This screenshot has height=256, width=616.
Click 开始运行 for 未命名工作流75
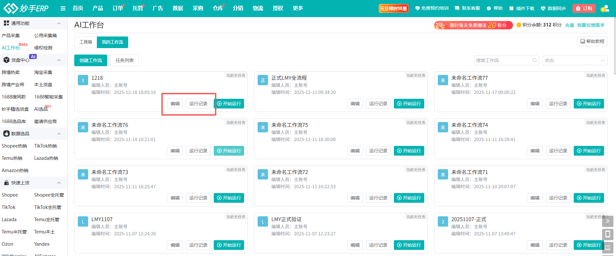click(x=409, y=151)
